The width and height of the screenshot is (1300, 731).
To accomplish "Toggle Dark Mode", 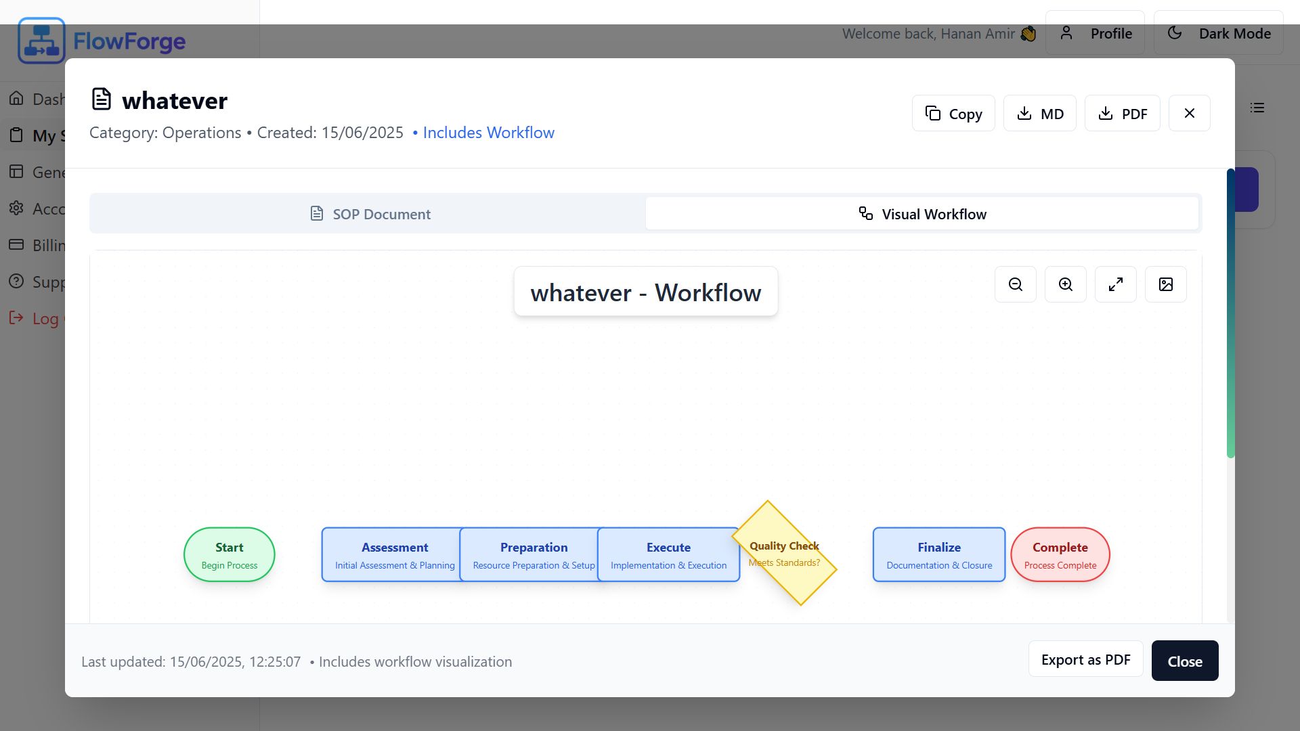I will tap(1218, 33).
